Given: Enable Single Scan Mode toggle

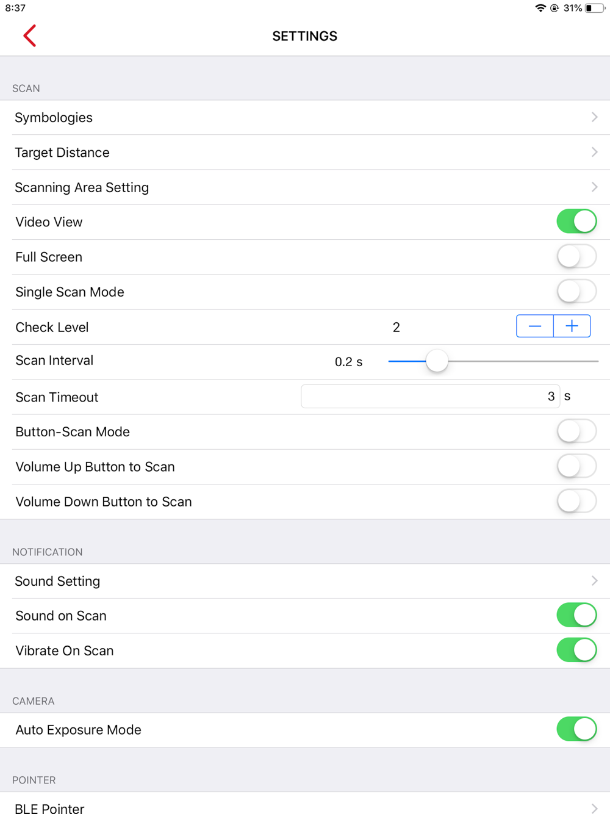Looking at the screenshot, I should point(576,291).
